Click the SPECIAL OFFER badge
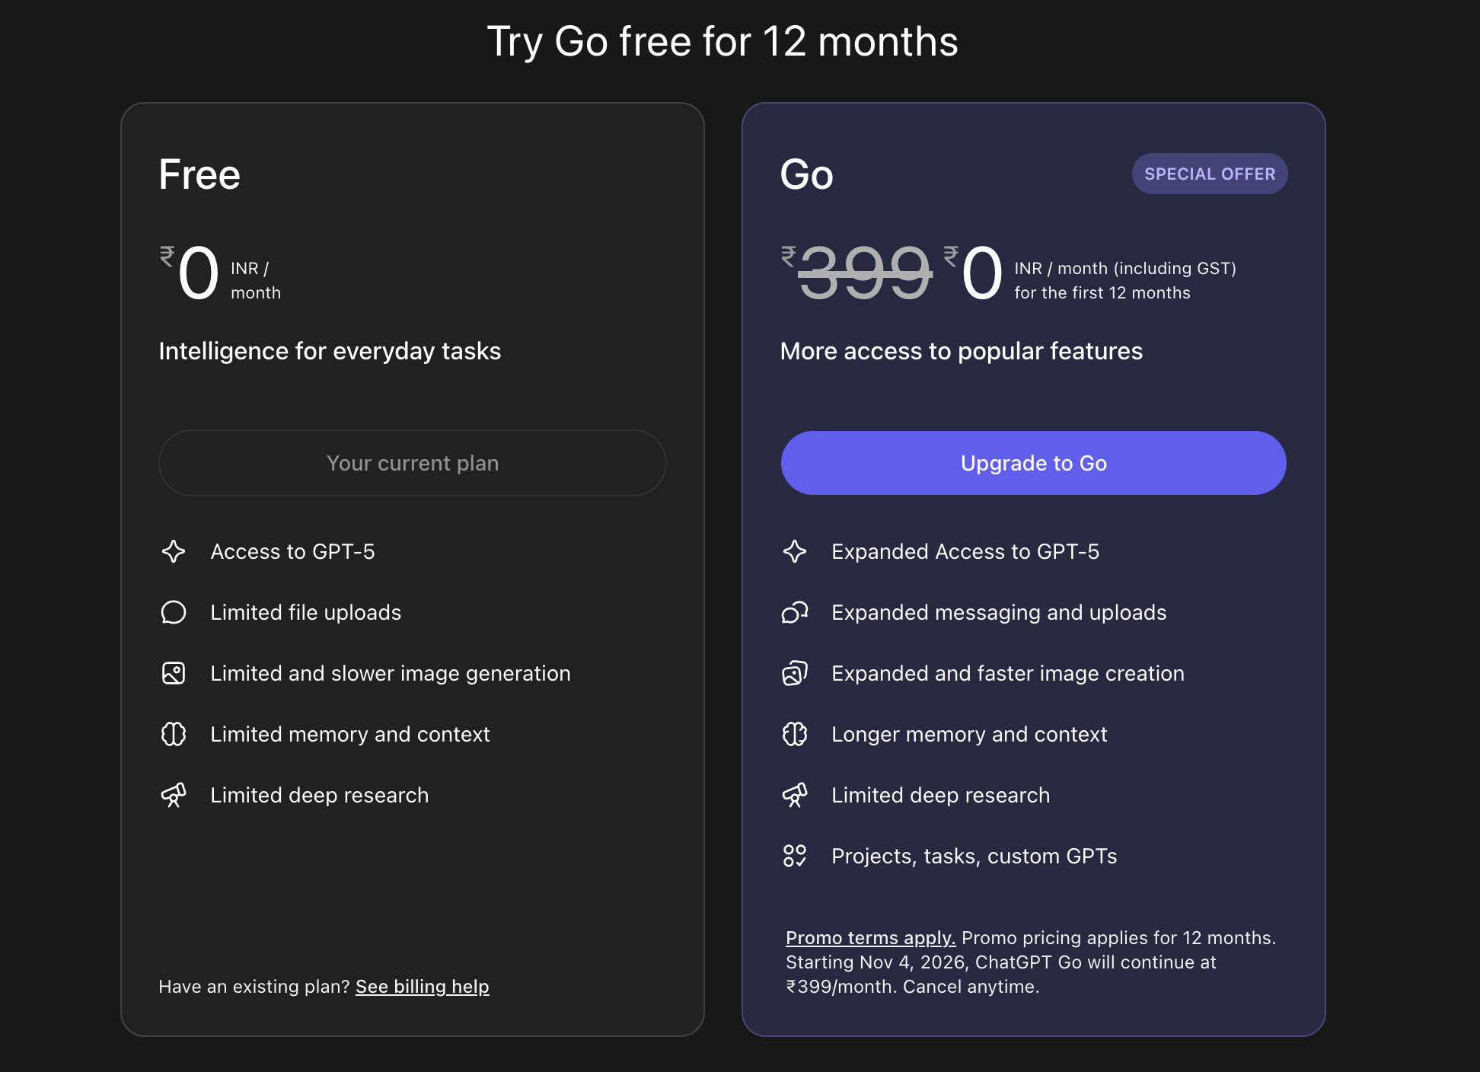Image resolution: width=1480 pixels, height=1072 pixels. coord(1210,173)
